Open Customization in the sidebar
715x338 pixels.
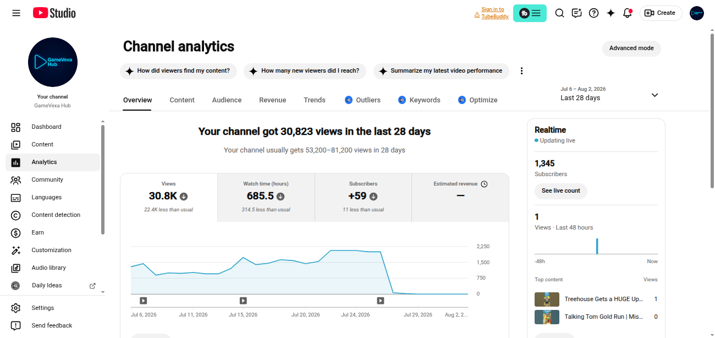click(53, 250)
